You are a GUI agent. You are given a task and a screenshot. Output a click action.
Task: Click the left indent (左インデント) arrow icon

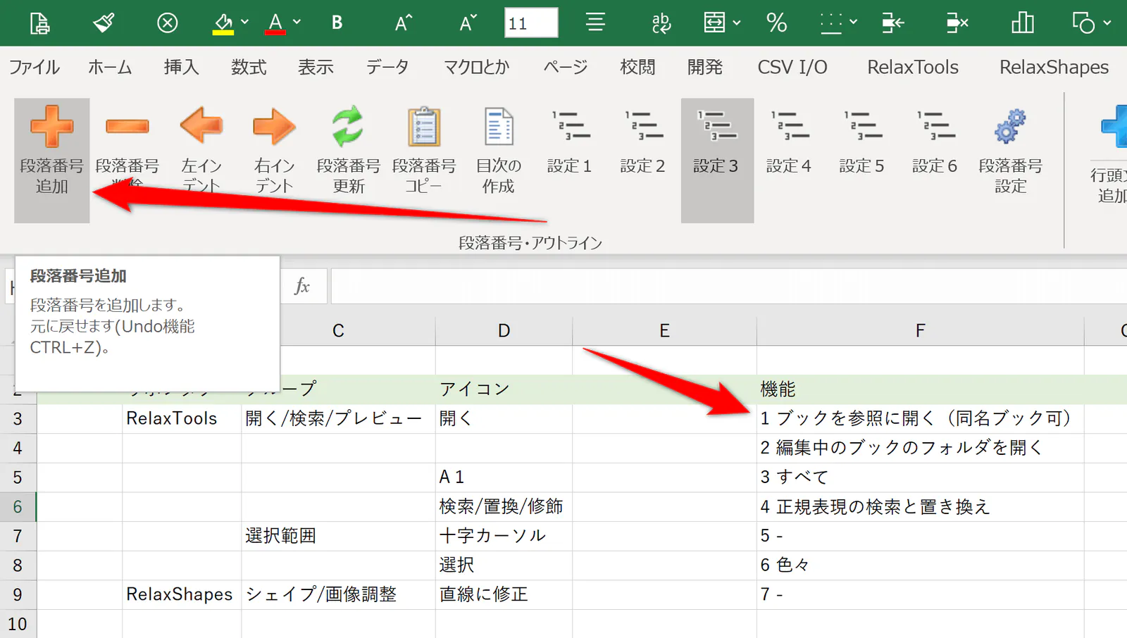201,127
